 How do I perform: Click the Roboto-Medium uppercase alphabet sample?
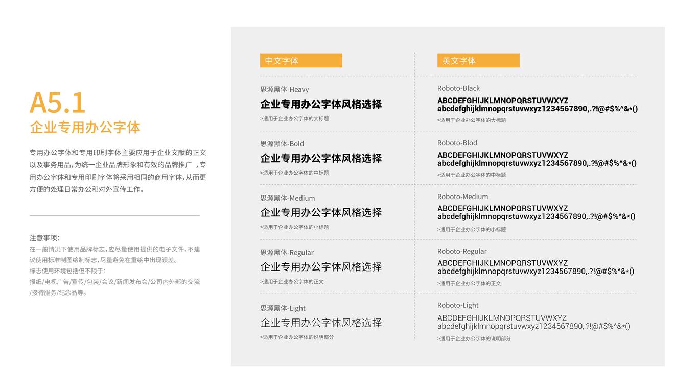click(x=503, y=208)
